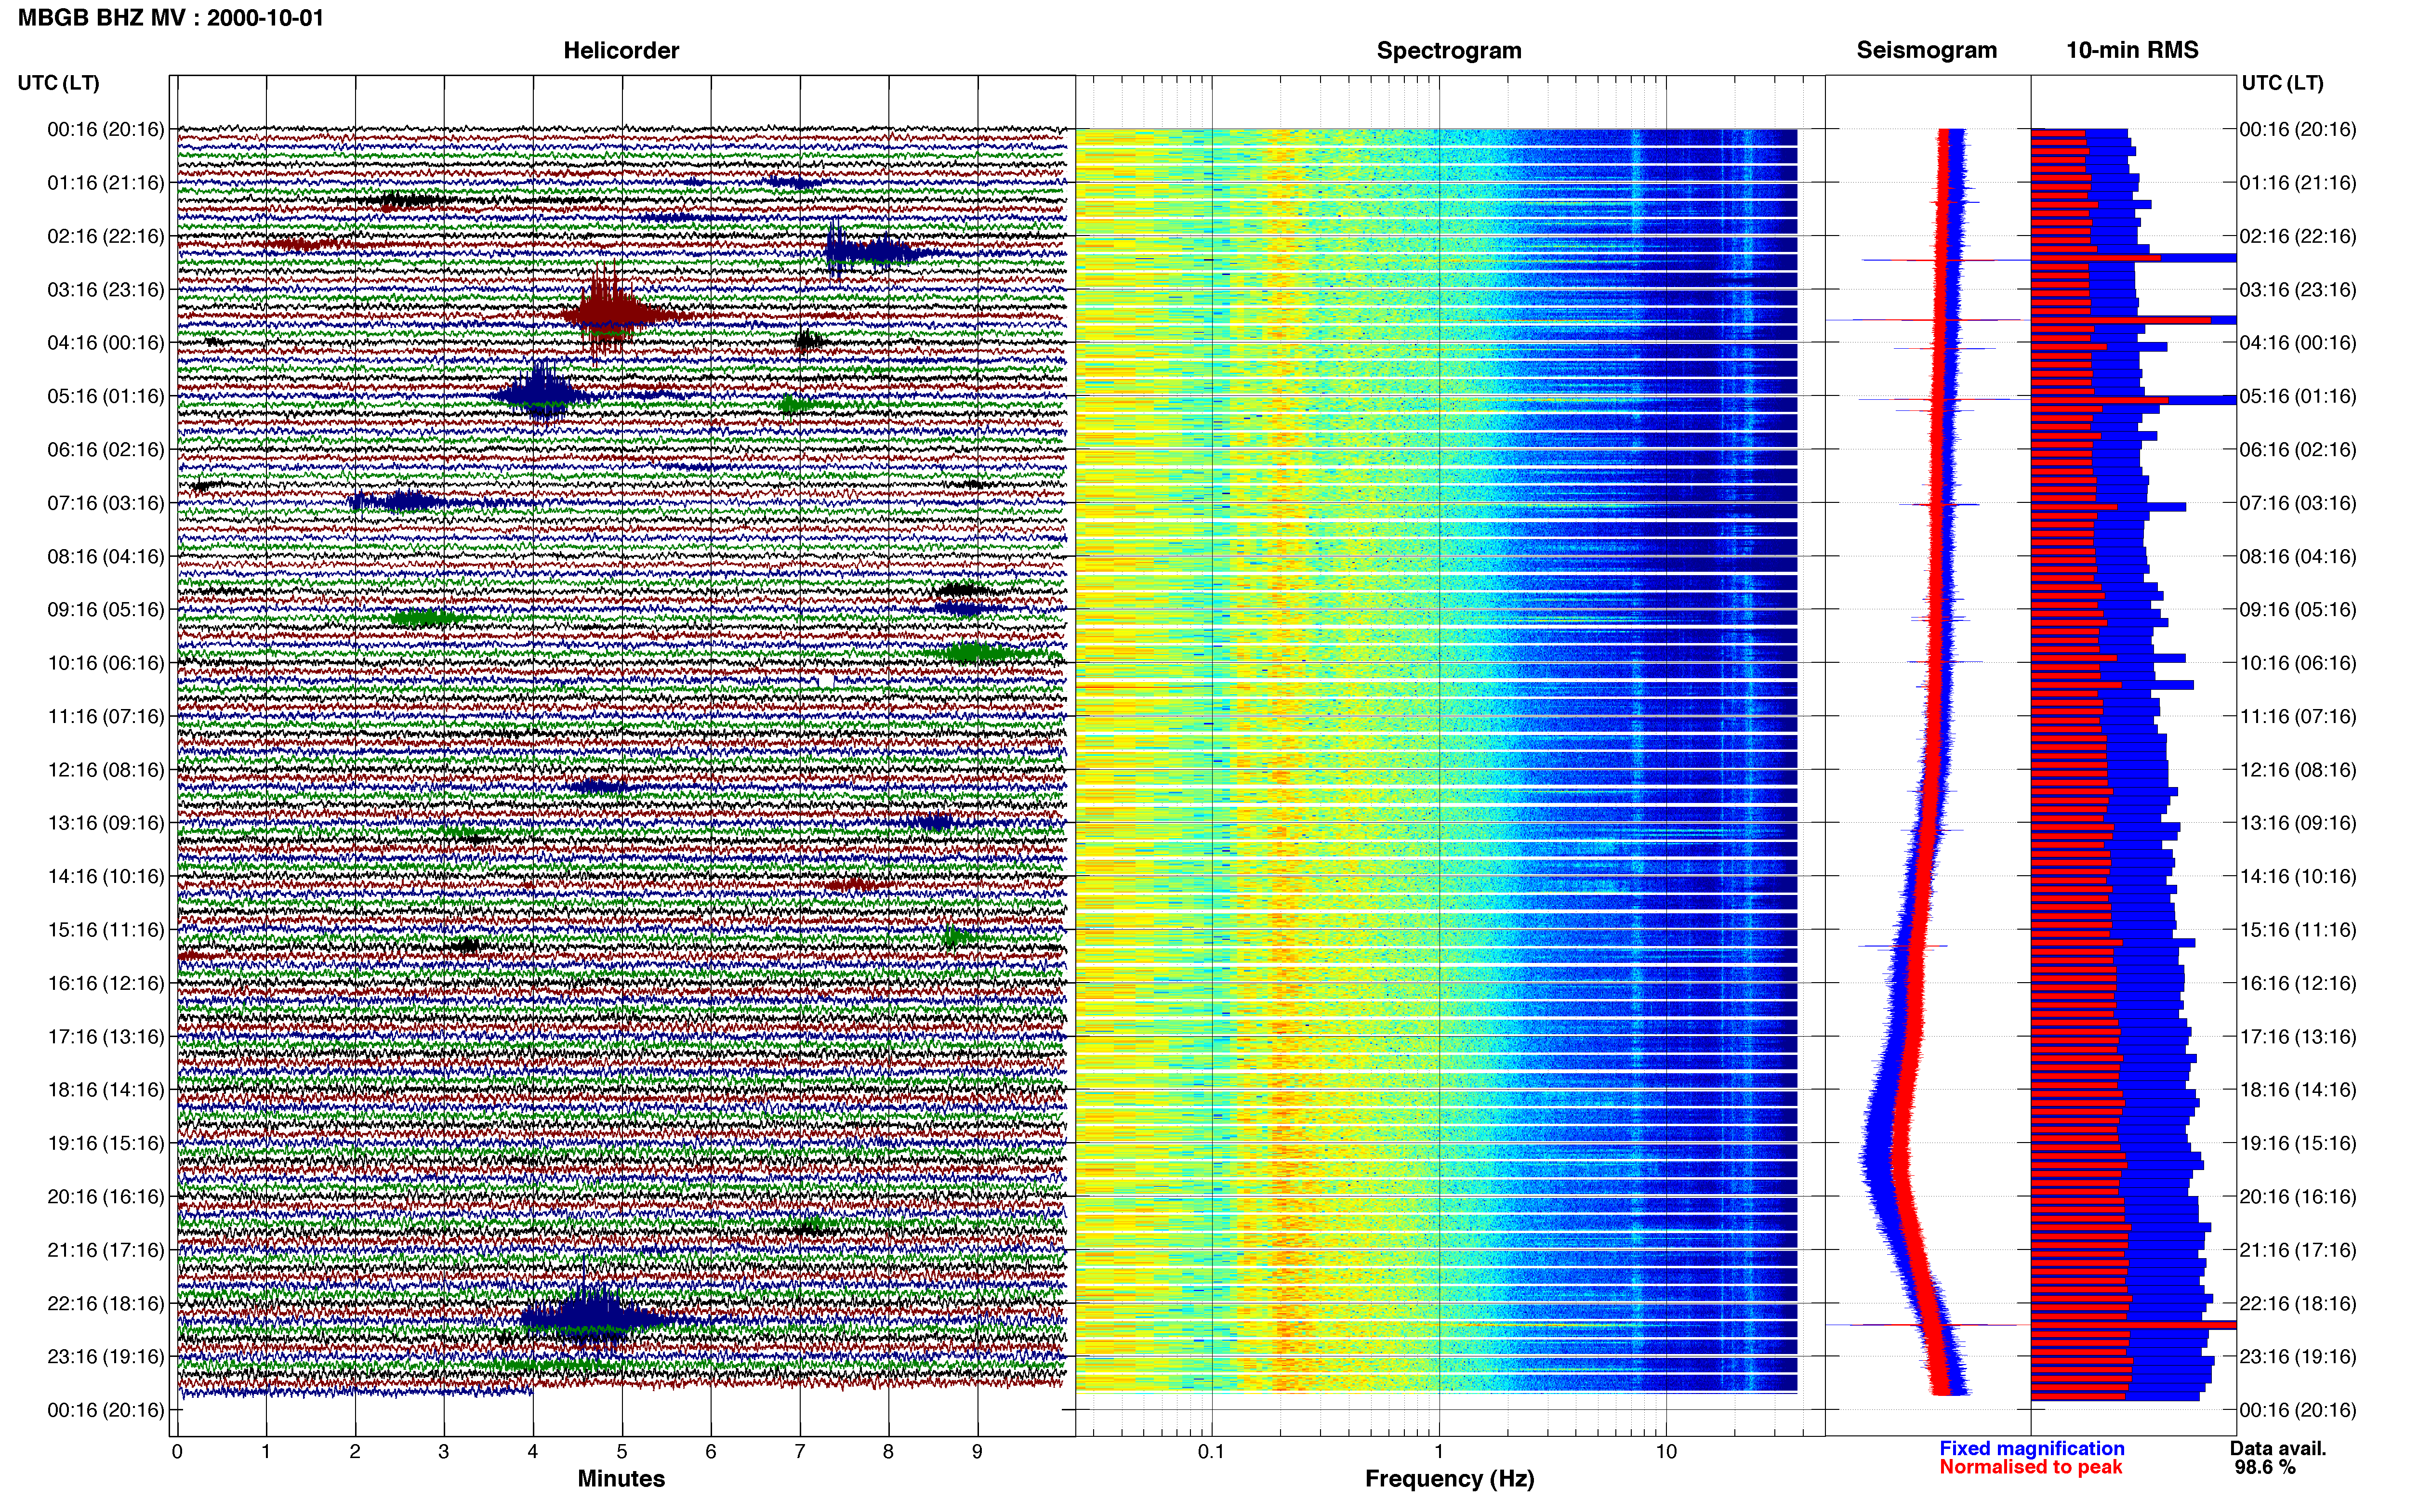This screenshot has width=2418, height=1512.
Task: Select the "Spectrogram" panel heading
Action: point(1449,50)
